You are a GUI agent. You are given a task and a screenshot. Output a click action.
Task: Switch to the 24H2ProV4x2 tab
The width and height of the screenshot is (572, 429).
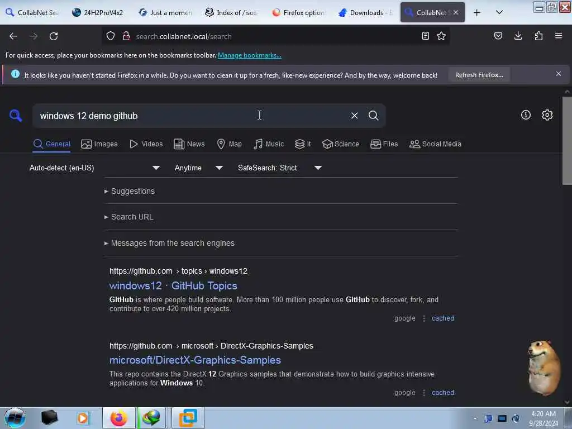click(97, 12)
